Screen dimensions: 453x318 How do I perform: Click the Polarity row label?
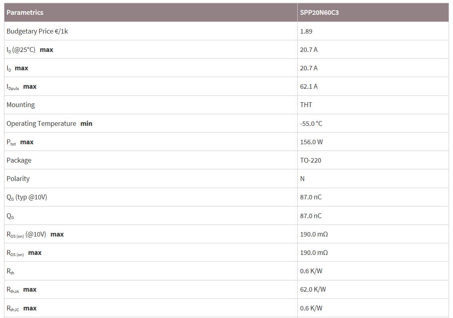(x=18, y=179)
